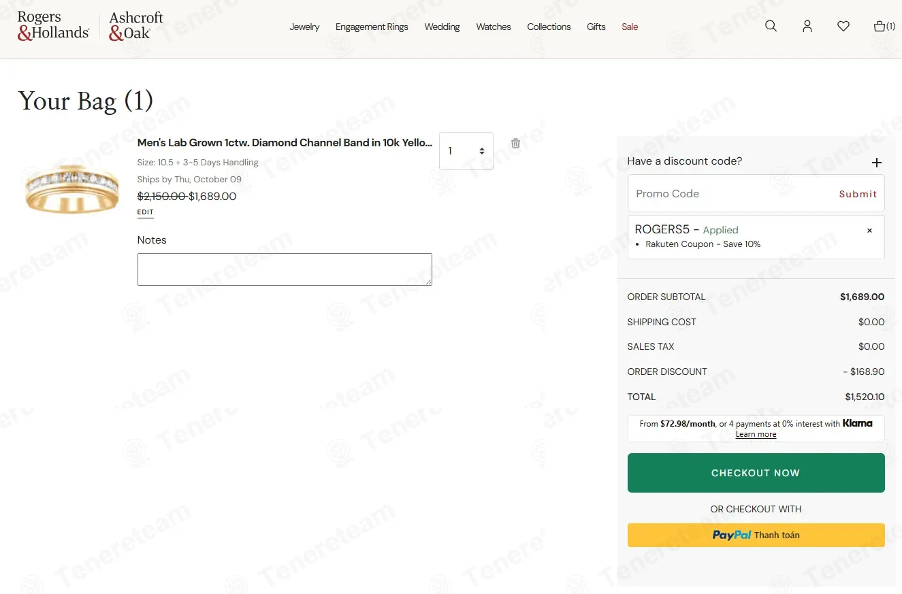Open the quantity selector dropdown
This screenshot has height=594, width=902.
(x=466, y=151)
